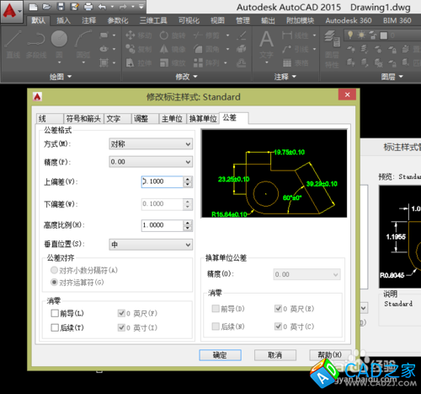Select the Fillet (圆角) tool
This screenshot has width=421, height=394.
207,49
